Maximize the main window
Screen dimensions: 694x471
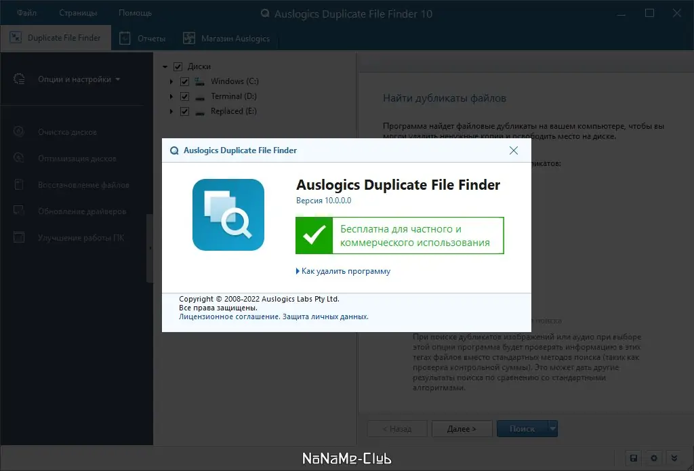tap(649, 14)
